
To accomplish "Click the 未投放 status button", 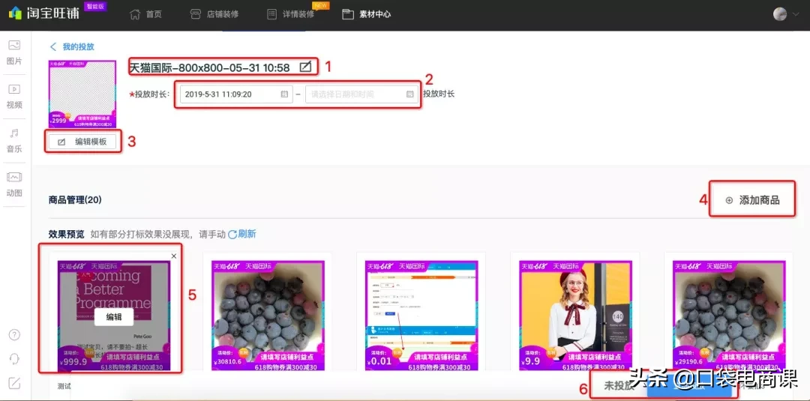I will 619,386.
